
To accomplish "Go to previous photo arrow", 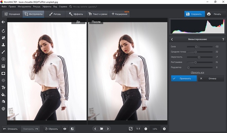I will 95,129.
